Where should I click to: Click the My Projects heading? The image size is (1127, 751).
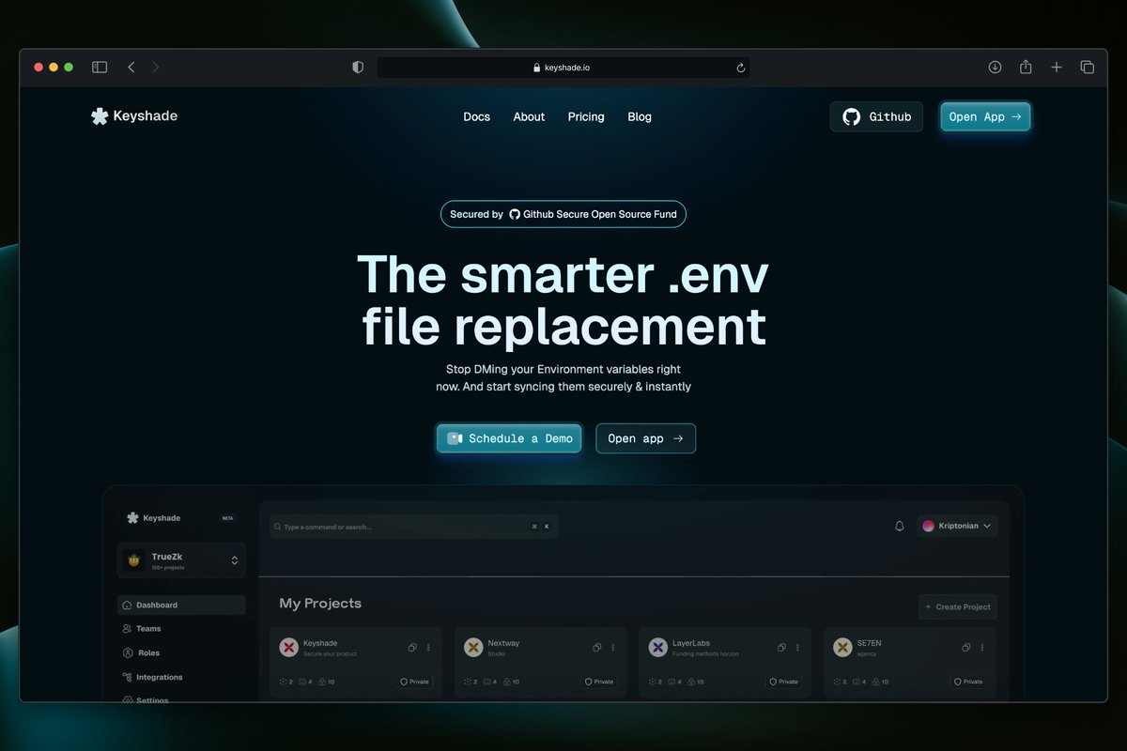point(320,604)
